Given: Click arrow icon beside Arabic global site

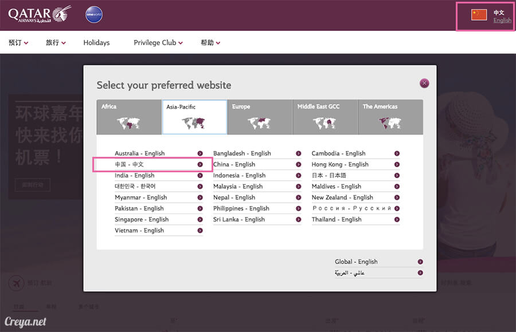Looking at the screenshot, I should pyautogui.click(x=420, y=273).
